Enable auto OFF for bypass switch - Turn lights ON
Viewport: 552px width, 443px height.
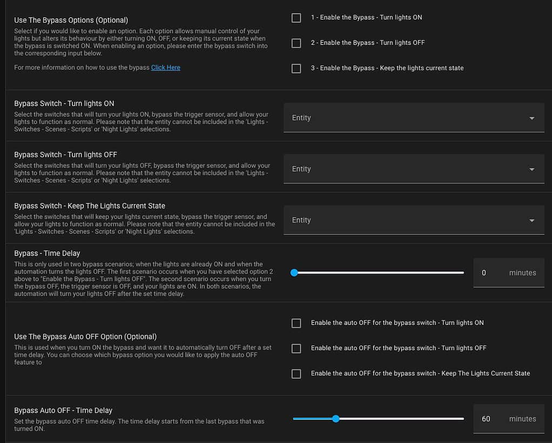tap(296, 323)
